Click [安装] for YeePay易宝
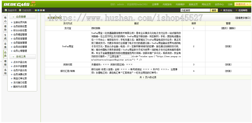The width and height of the screenshot is (252, 123). (228, 47)
